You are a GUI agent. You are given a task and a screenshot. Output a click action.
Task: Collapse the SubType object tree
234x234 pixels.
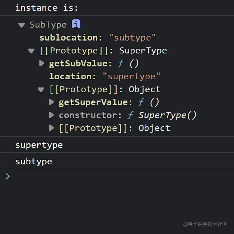(22, 25)
